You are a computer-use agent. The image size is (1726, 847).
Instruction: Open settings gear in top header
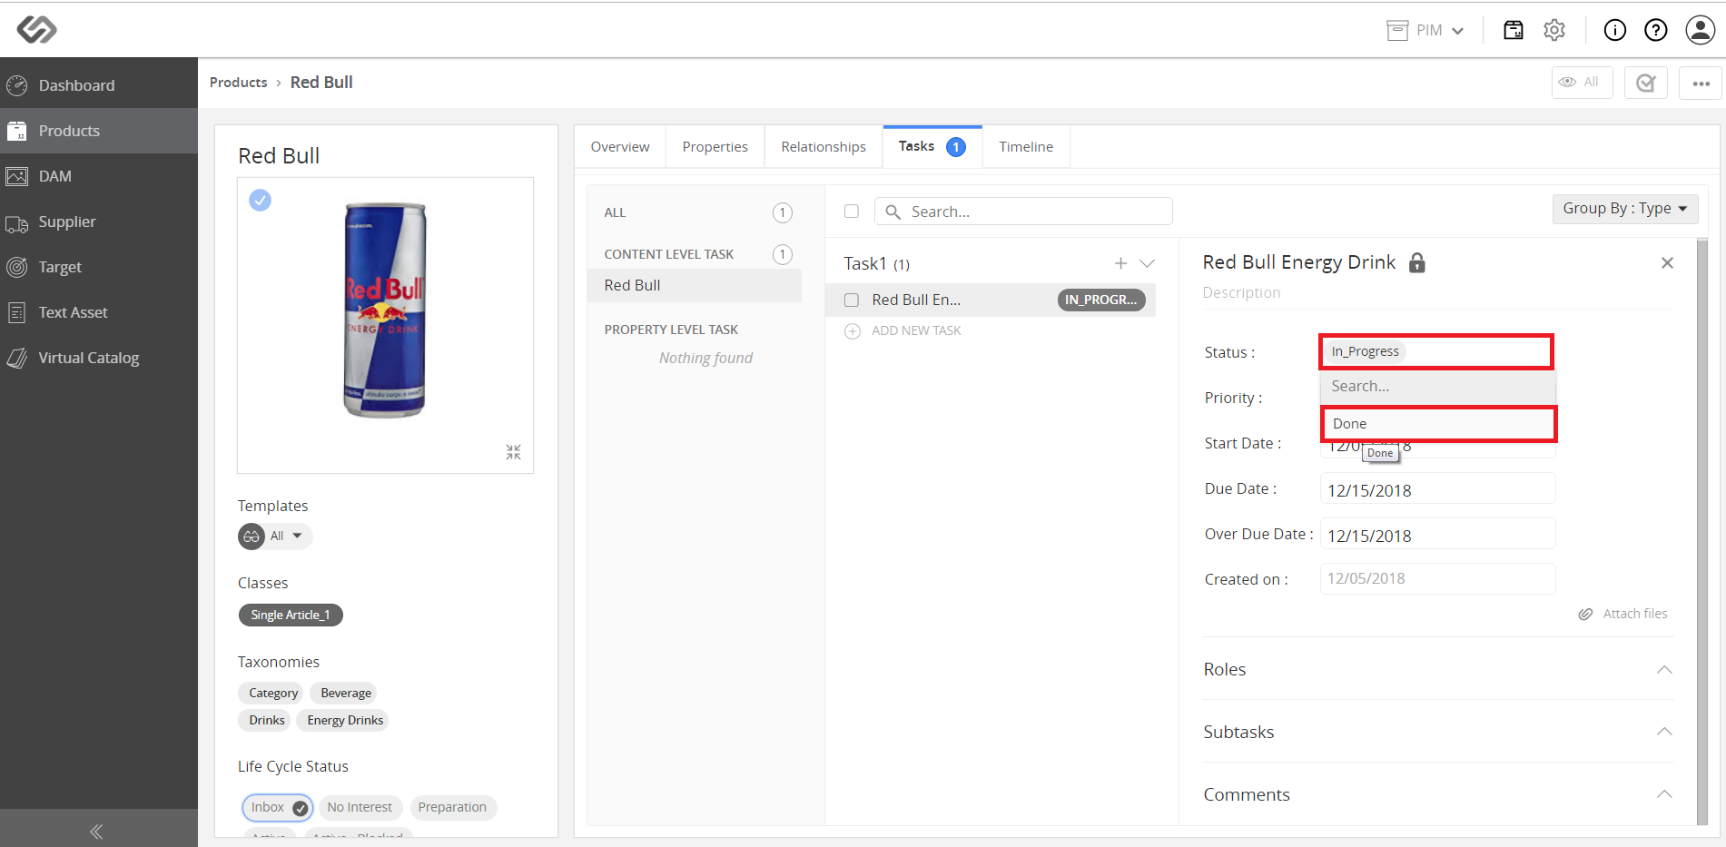pos(1554,30)
